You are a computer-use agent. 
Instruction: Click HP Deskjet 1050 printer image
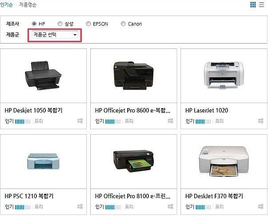[43, 76]
